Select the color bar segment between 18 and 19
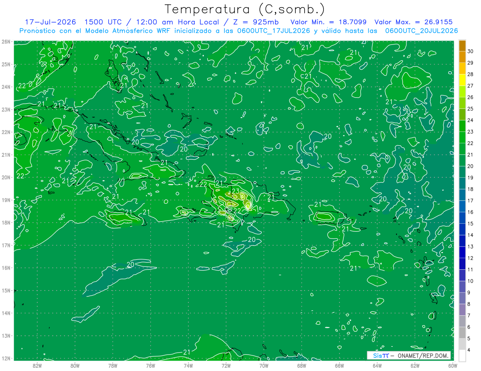 (x=462, y=184)
